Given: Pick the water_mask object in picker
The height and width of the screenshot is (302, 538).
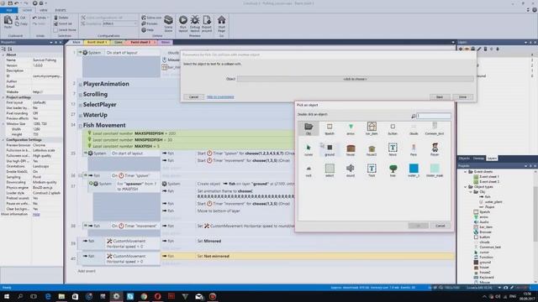Looking at the screenshot, I should pos(435,170).
